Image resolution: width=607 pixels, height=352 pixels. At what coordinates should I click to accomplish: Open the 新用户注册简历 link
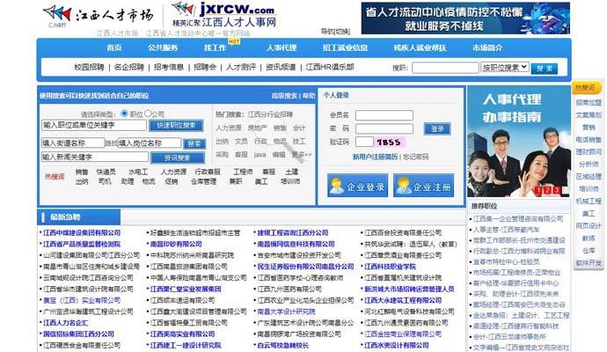(375, 157)
